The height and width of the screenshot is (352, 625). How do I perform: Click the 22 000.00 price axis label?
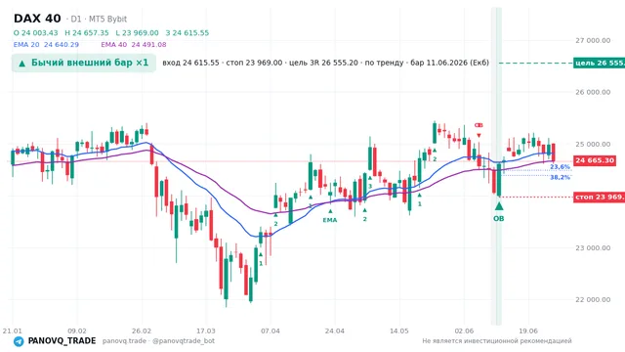593,300
